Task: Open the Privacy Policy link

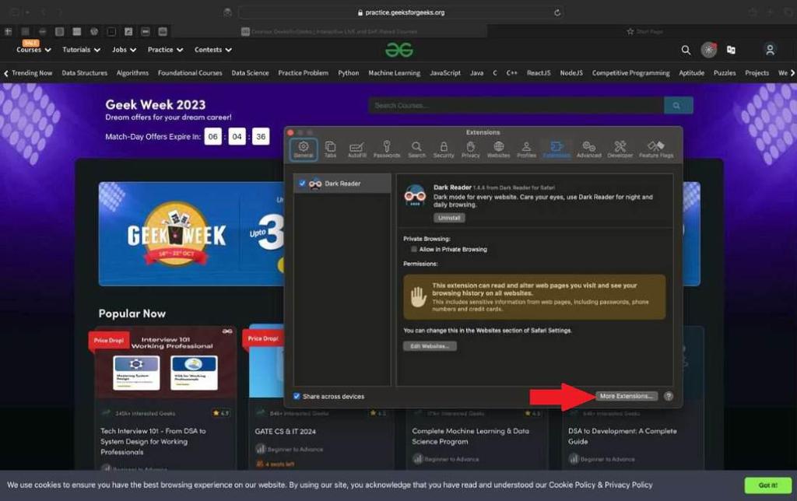Action: click(x=629, y=485)
